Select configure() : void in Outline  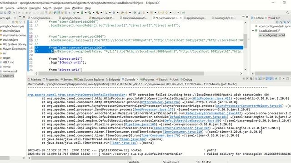[x=272, y=35]
